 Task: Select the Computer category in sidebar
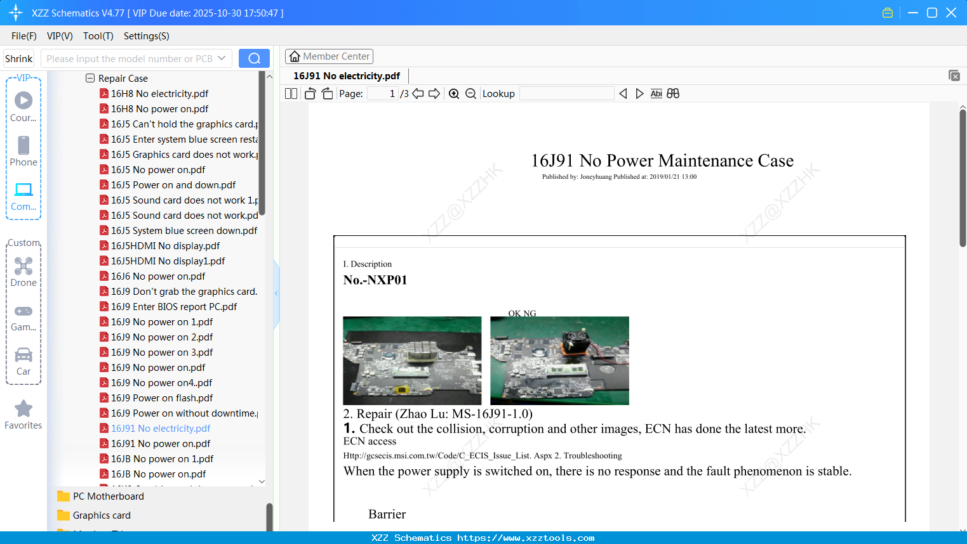tap(23, 195)
